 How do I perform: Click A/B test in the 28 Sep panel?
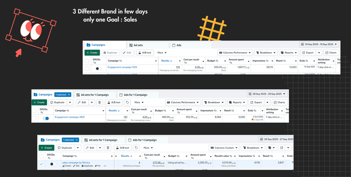tap(114, 102)
